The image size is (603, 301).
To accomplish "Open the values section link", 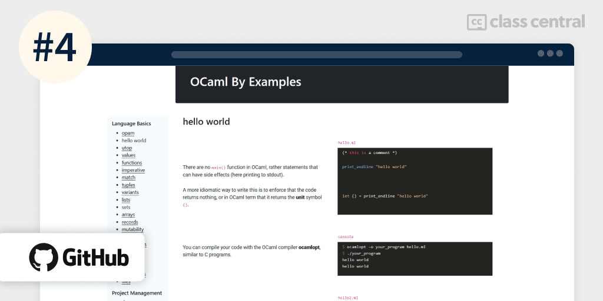I will (128, 155).
